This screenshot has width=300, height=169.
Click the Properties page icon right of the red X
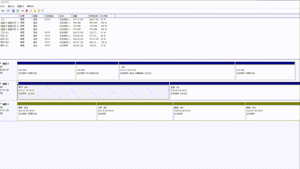(30, 11)
